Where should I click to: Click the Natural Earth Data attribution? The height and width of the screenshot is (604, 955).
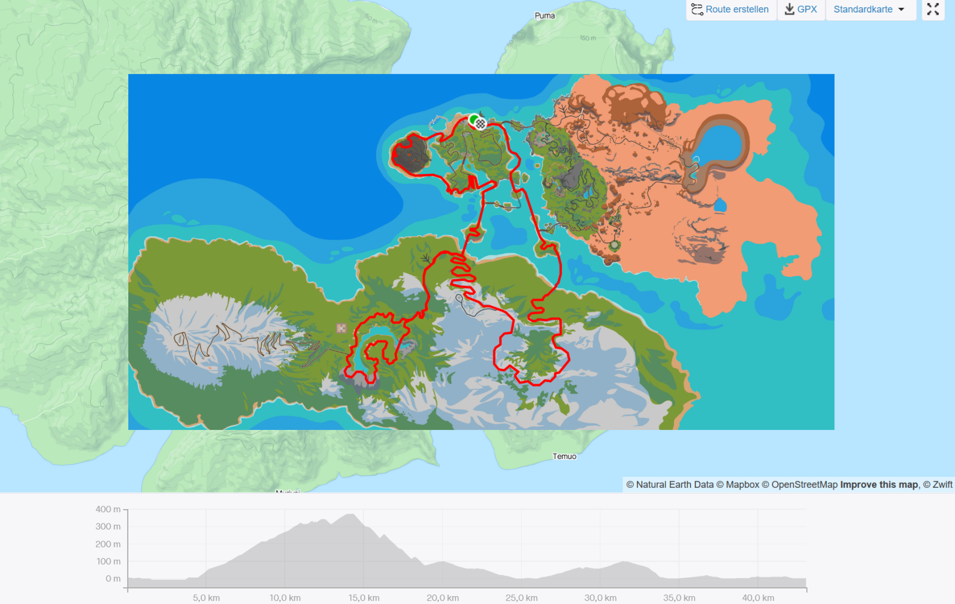(x=670, y=485)
